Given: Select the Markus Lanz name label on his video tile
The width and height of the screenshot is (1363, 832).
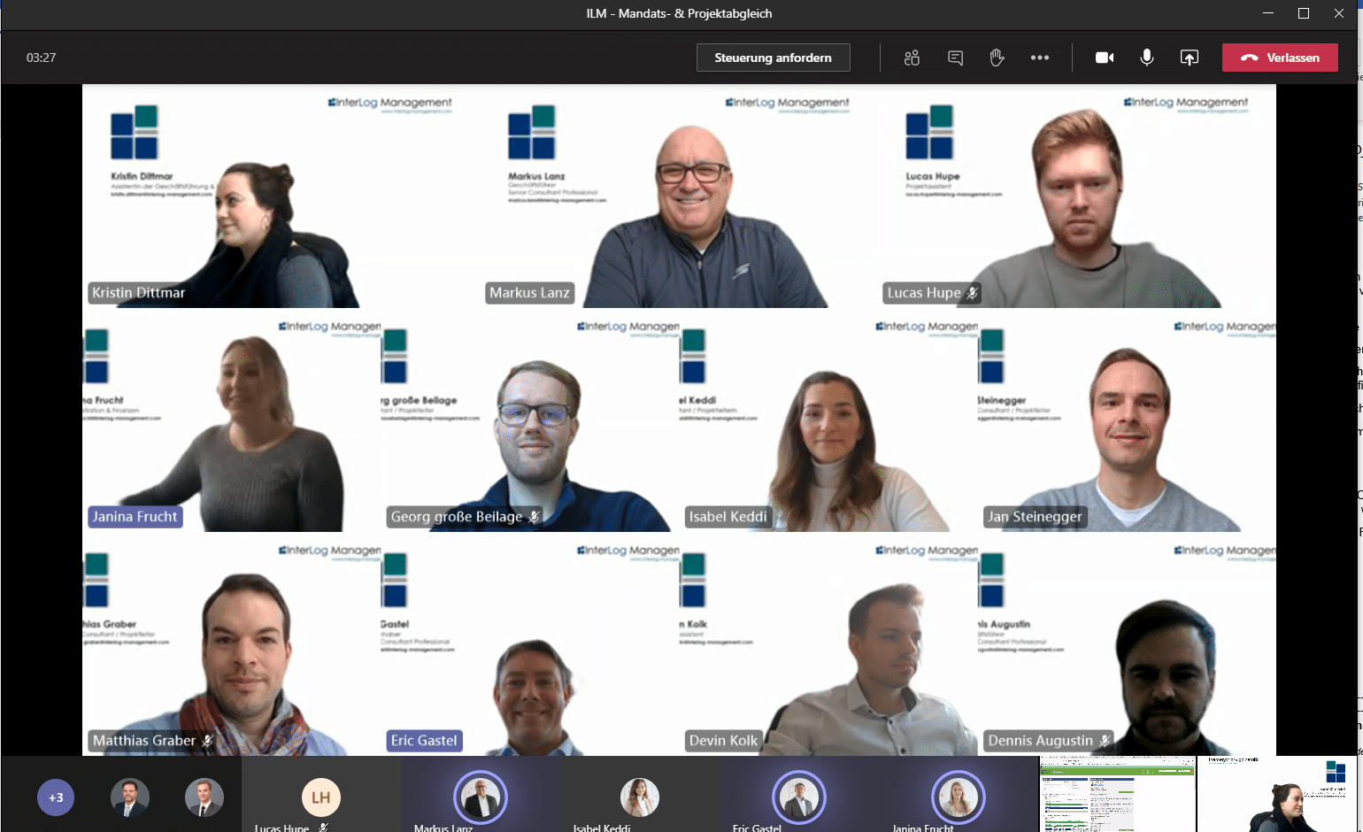Looking at the screenshot, I should coord(529,293).
